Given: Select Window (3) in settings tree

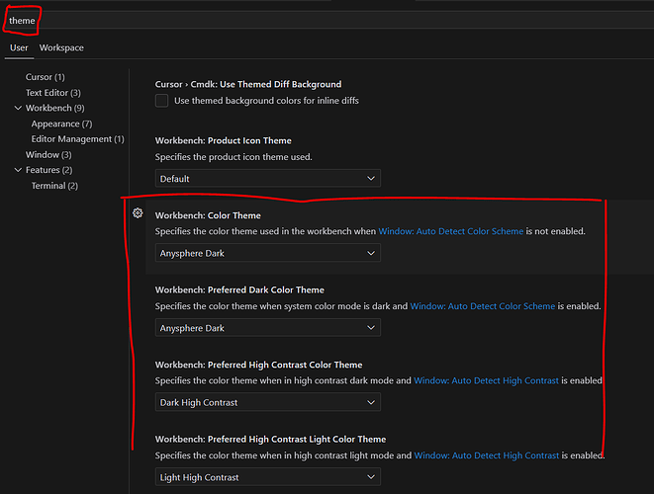Looking at the screenshot, I should point(48,154).
